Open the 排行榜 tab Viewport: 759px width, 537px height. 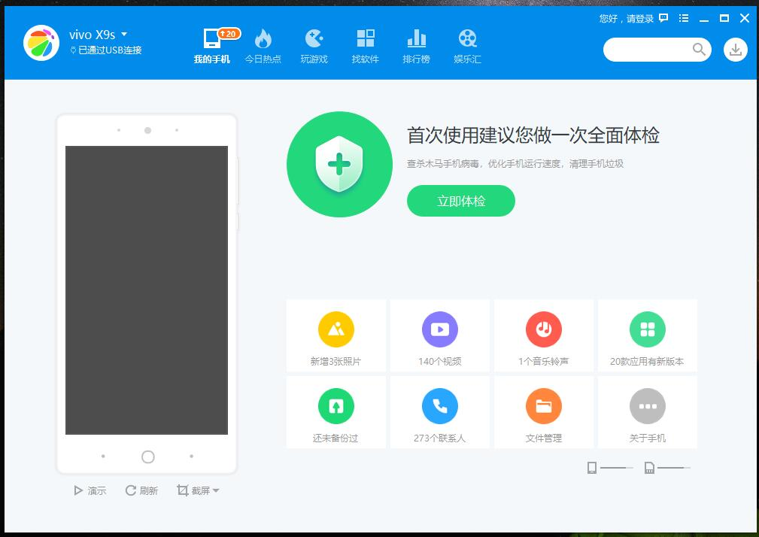click(416, 47)
